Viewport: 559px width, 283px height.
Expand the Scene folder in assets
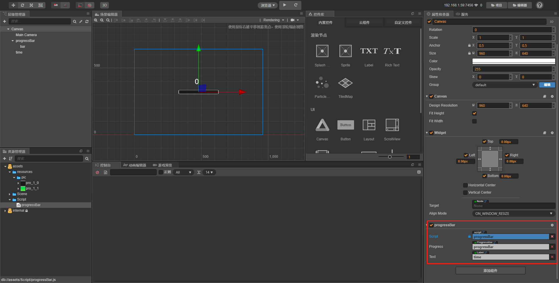pyautogui.click(x=10, y=194)
